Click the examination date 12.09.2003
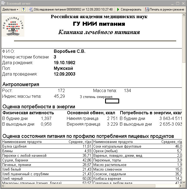Image resolution: width=187 pixels, height=189 pixels. [x=65, y=74]
